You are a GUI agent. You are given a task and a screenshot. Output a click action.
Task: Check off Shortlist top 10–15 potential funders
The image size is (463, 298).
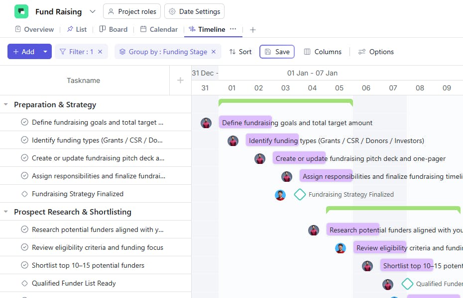24,265
